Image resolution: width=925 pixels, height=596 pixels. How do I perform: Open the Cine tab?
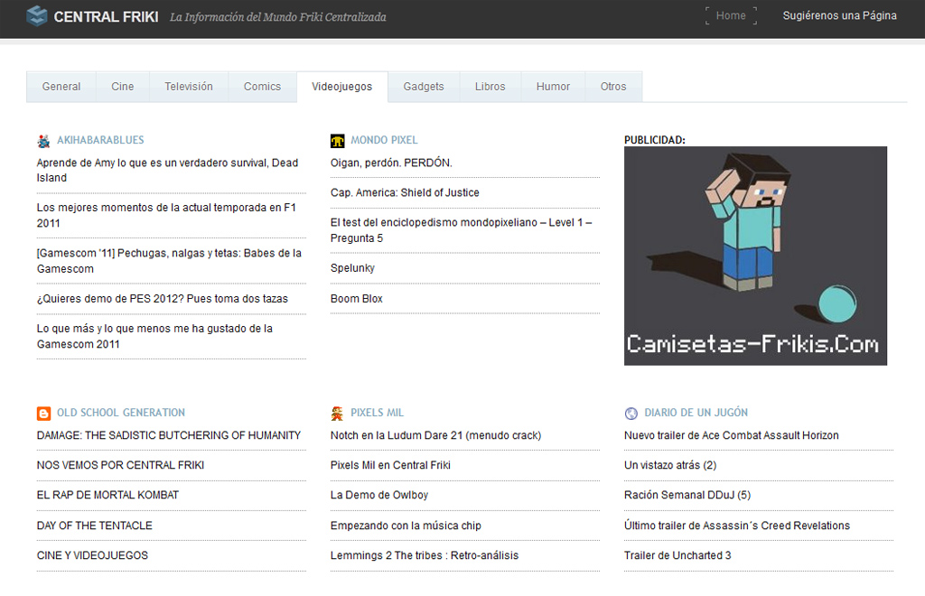[123, 87]
